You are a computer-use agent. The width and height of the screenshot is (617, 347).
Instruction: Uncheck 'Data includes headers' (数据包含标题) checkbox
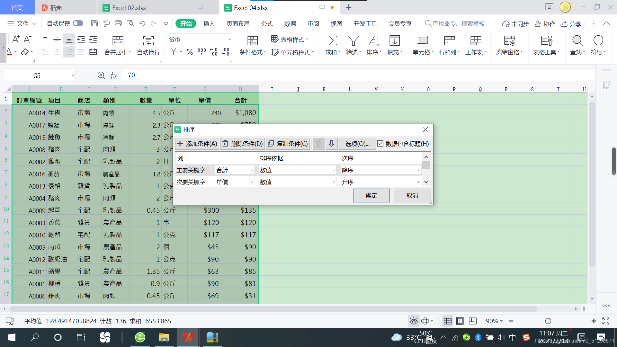[380, 144]
